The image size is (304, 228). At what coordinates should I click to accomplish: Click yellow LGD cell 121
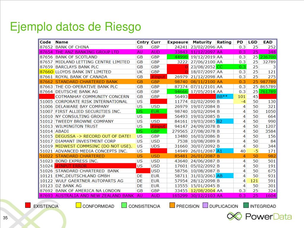252,181
